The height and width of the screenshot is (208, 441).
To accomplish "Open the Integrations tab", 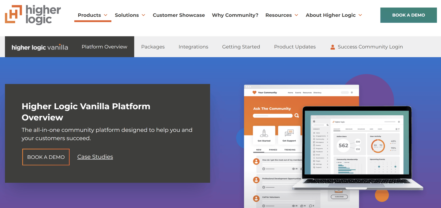I will [193, 47].
